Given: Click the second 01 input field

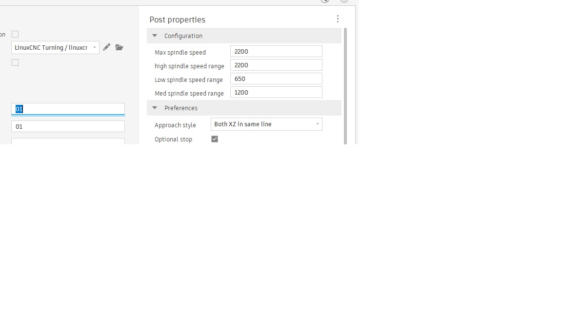Looking at the screenshot, I should point(68,126).
